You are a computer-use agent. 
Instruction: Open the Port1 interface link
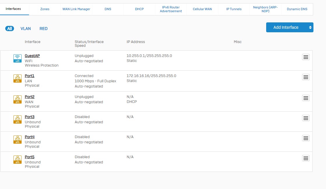[29, 76]
